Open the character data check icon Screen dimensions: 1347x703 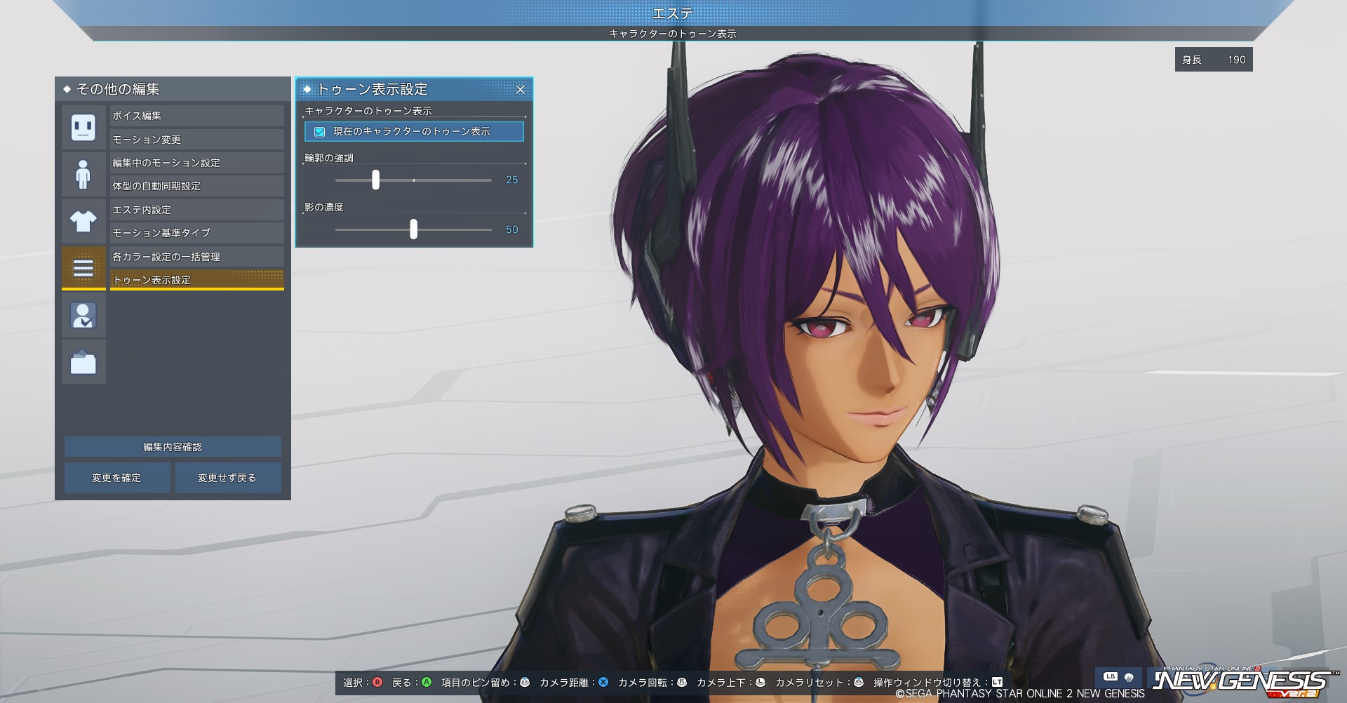[x=83, y=315]
